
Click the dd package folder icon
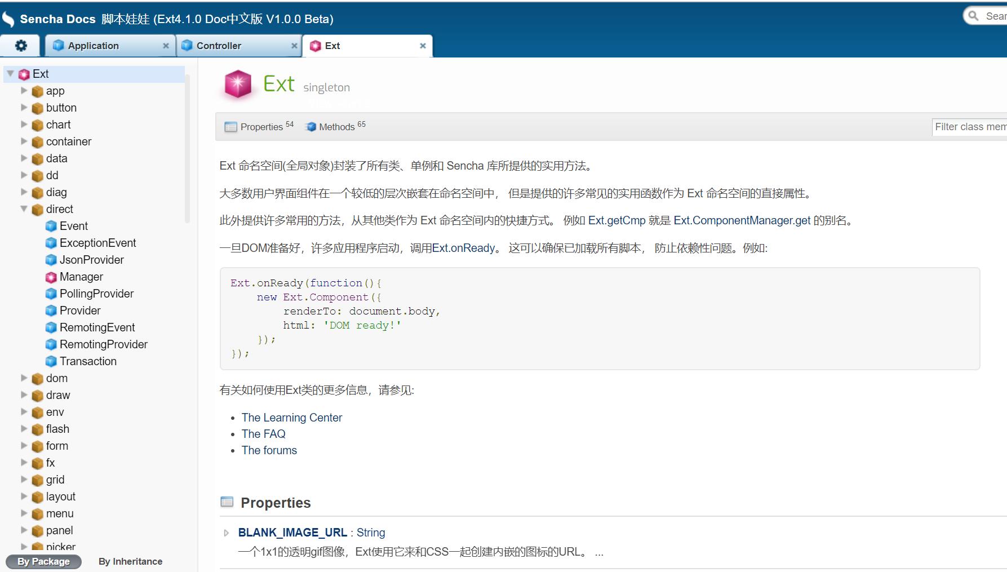coord(37,175)
